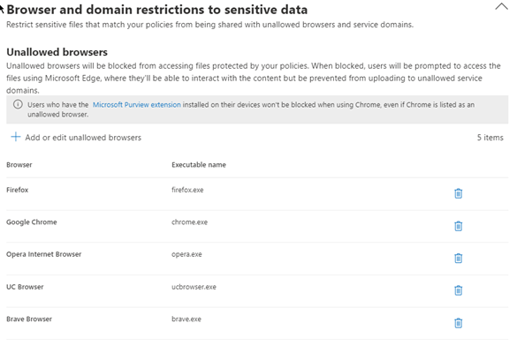Select the UC Browser row

pyautogui.click(x=25, y=287)
